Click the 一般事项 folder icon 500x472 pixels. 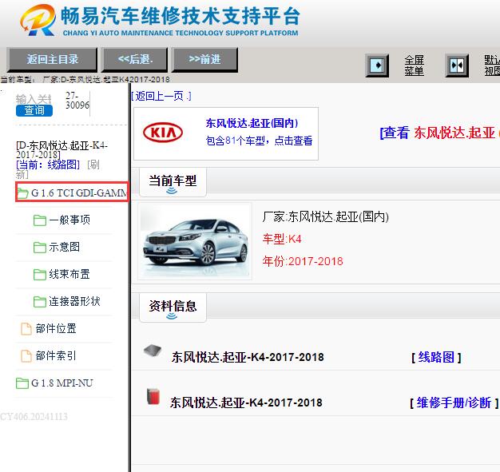pos(40,220)
